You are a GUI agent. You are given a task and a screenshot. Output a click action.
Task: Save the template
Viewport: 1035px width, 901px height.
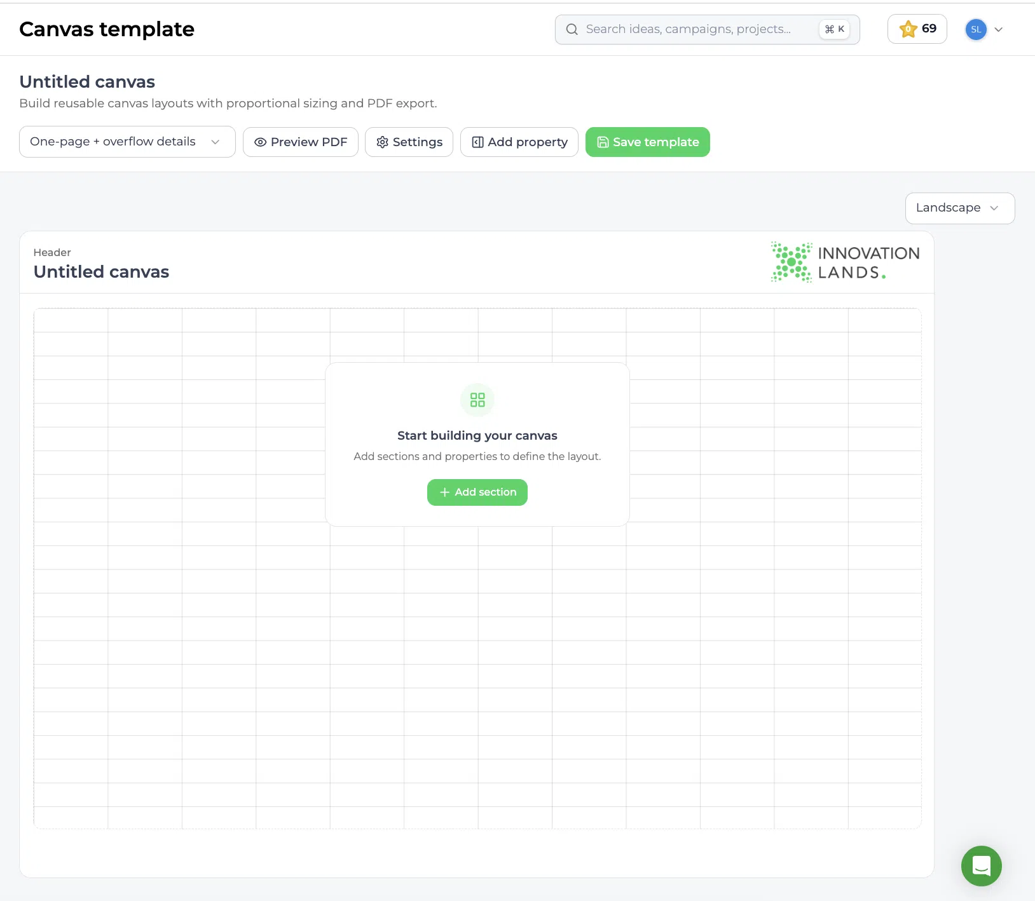click(647, 142)
